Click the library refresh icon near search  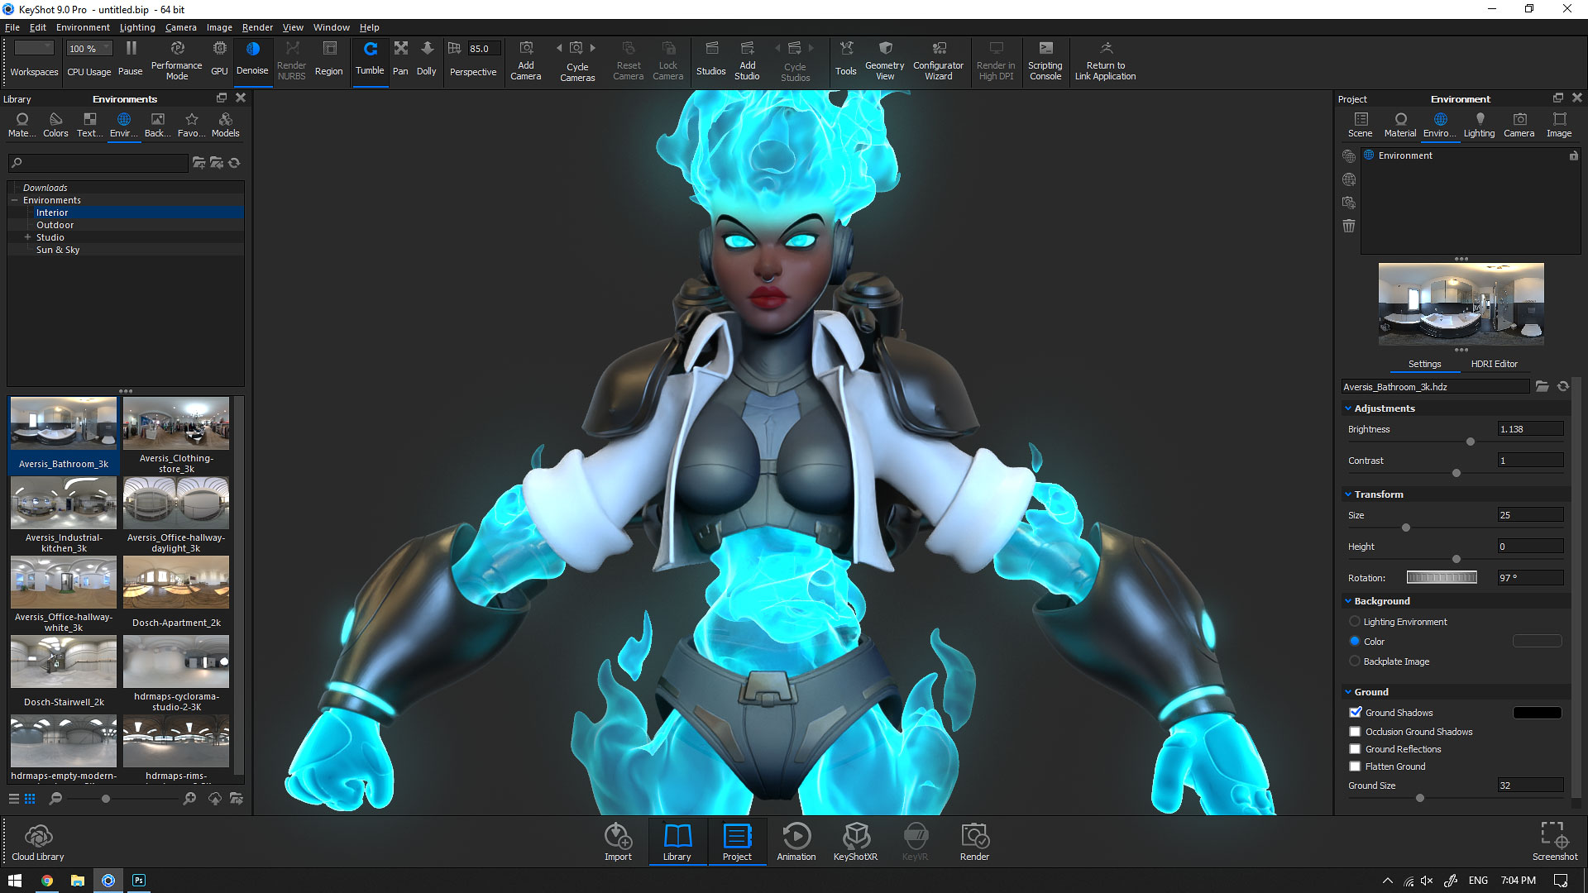235,163
